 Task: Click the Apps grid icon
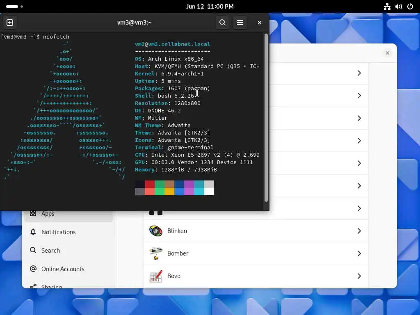[x=33, y=213]
